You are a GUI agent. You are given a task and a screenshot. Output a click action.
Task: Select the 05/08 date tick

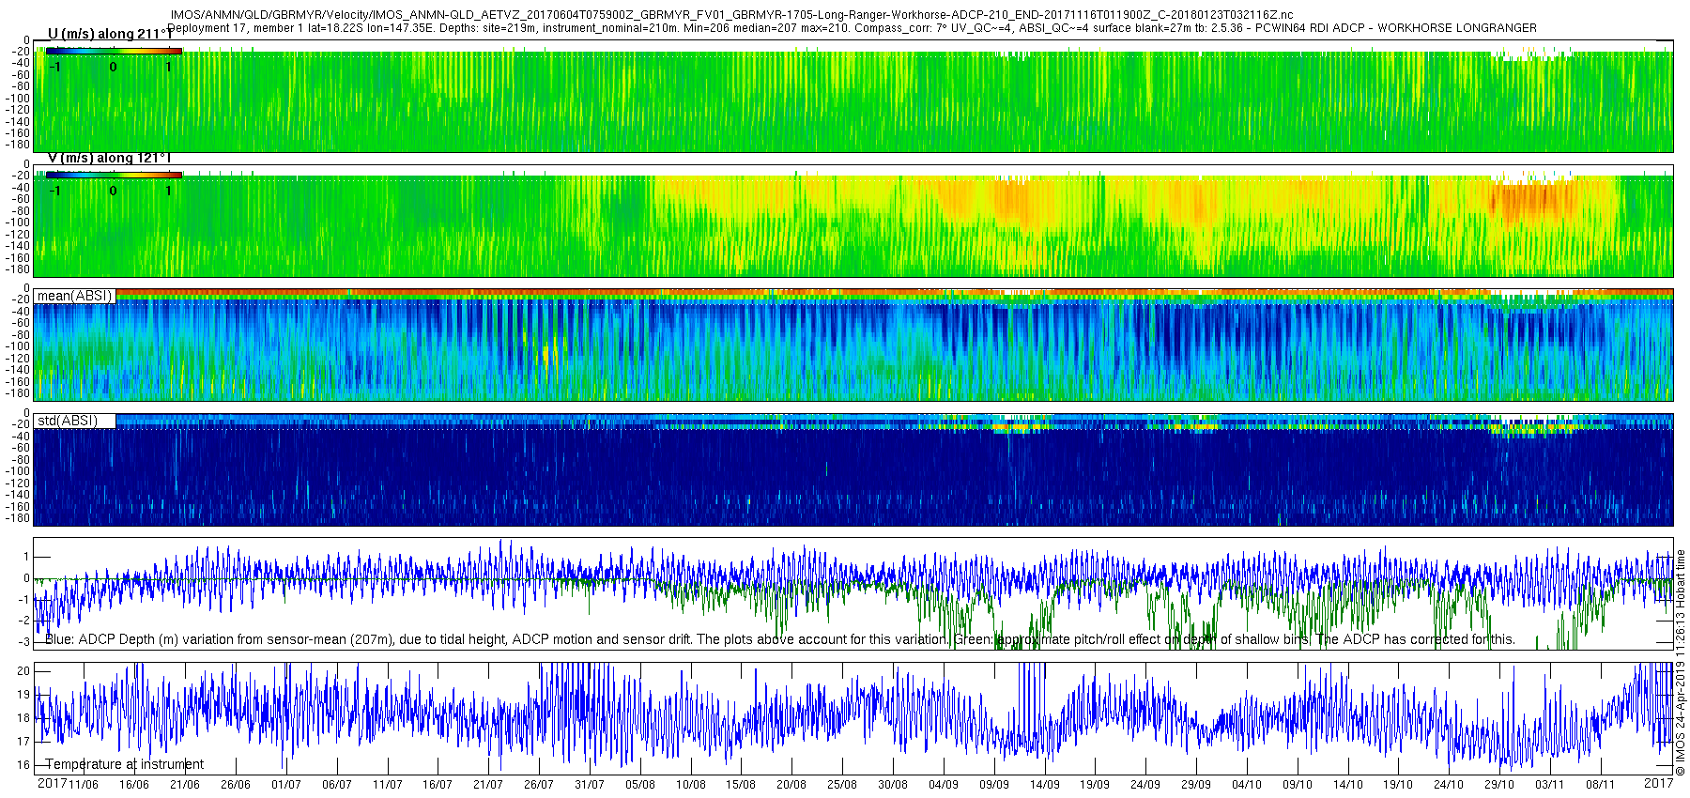point(640,785)
